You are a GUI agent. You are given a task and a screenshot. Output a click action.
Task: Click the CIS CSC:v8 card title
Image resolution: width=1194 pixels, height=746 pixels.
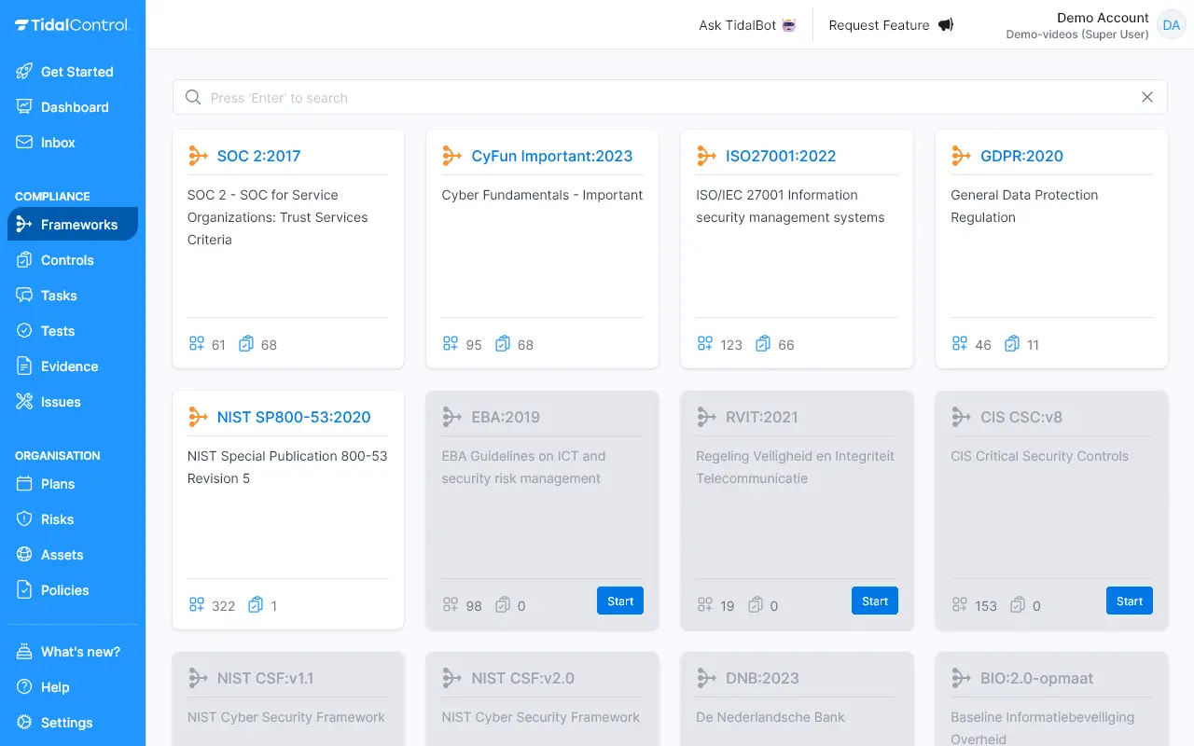click(x=1021, y=417)
